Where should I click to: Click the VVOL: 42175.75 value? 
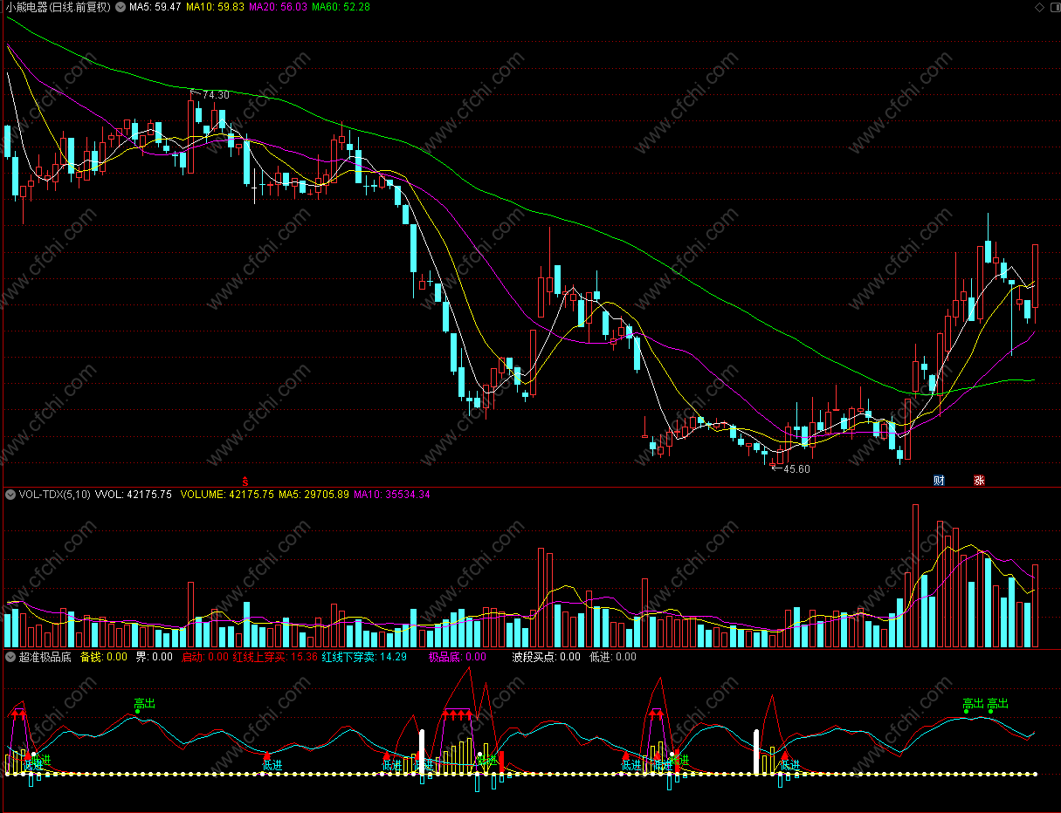pos(134,495)
